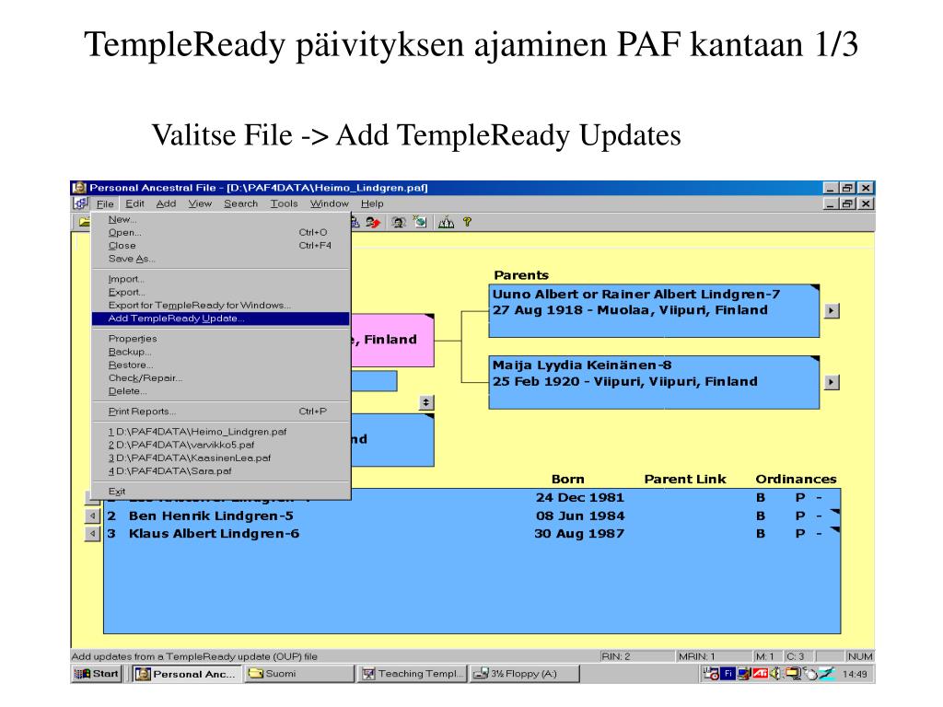Switch to Teaching Templ... taskbar button
The image size is (943, 707).
tap(412, 673)
